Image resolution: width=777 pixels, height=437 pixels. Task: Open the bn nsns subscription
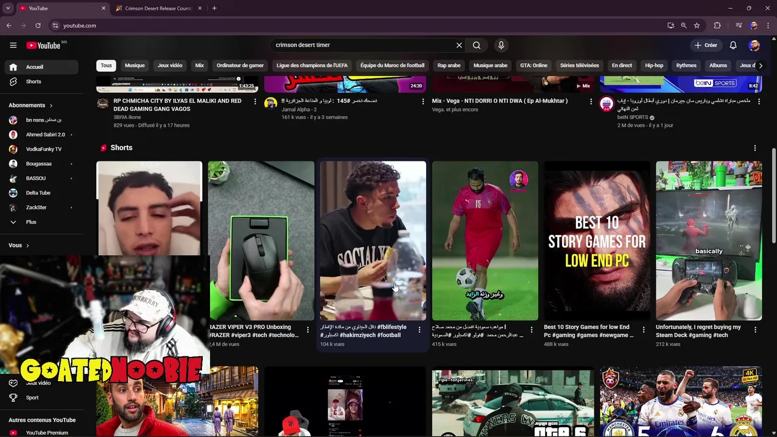(x=41, y=120)
